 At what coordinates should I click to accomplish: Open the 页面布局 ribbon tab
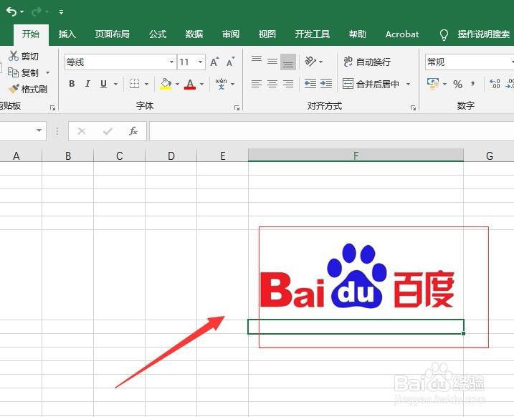[112, 34]
